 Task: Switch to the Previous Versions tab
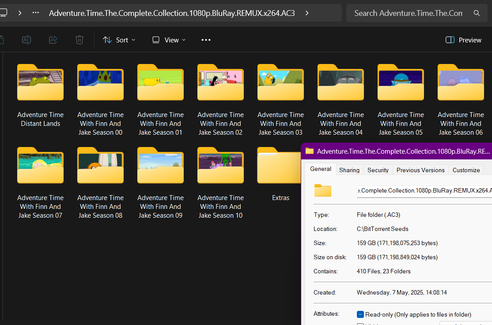[420, 170]
